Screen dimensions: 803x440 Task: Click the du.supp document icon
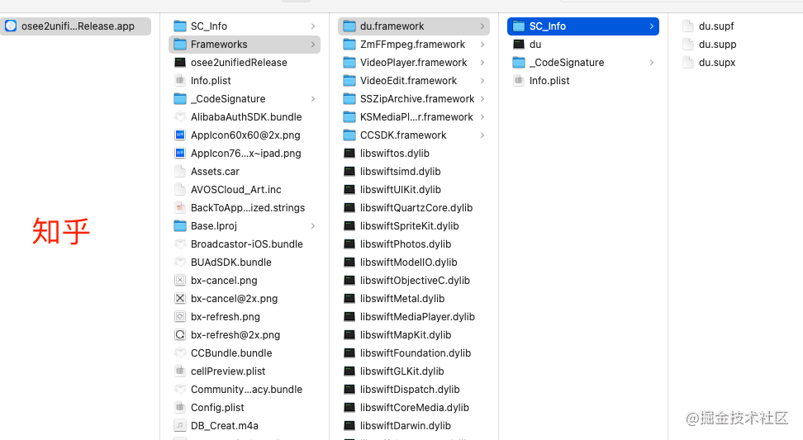point(688,45)
